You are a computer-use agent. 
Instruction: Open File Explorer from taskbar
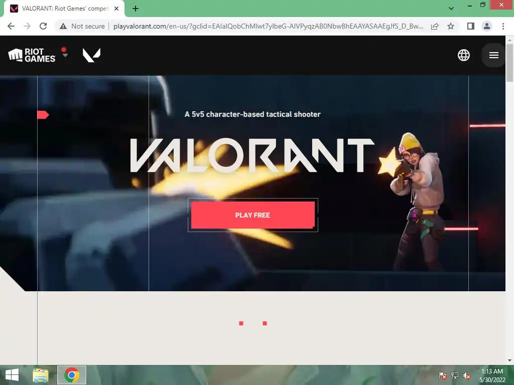41,375
